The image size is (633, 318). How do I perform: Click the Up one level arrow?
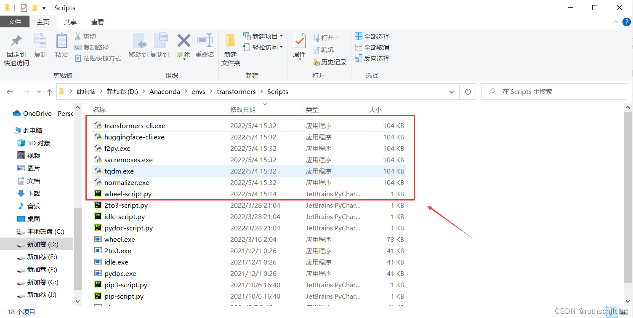pyautogui.click(x=50, y=92)
